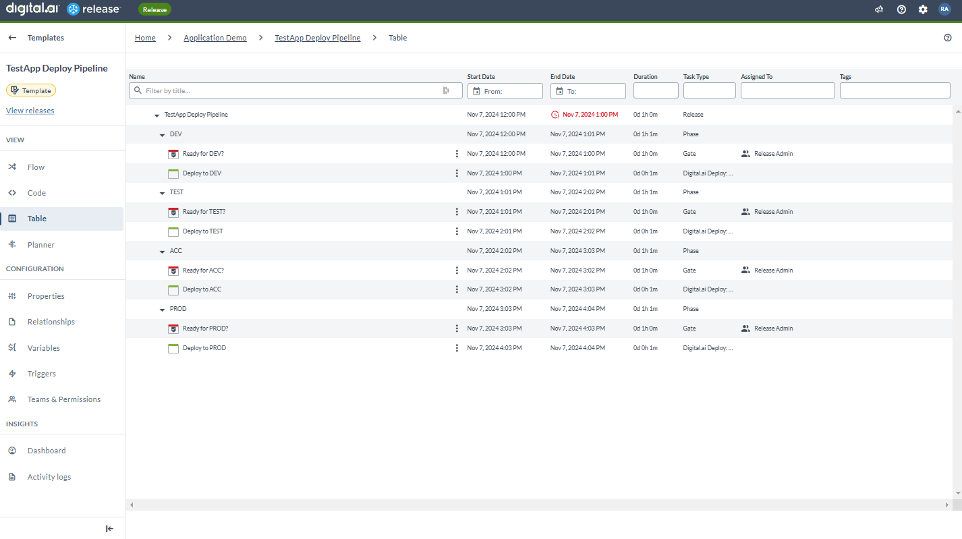Image resolution: width=962 pixels, height=539 pixels.
Task: Click the overdue clock icon on End Date
Action: coord(555,115)
